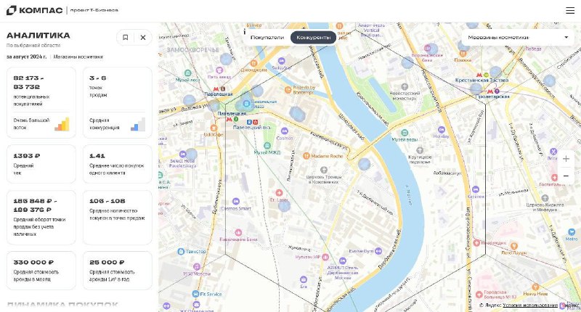Click the Средний чек card
581x312 pixels.
pos(41,164)
